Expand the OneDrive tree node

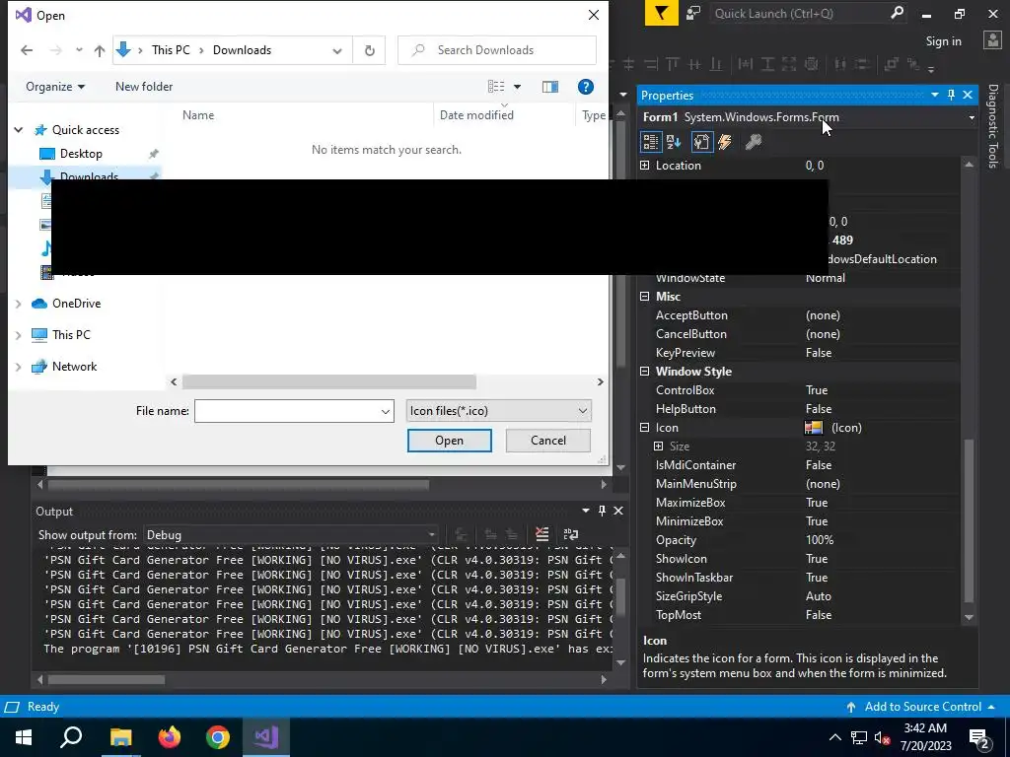pos(19,304)
